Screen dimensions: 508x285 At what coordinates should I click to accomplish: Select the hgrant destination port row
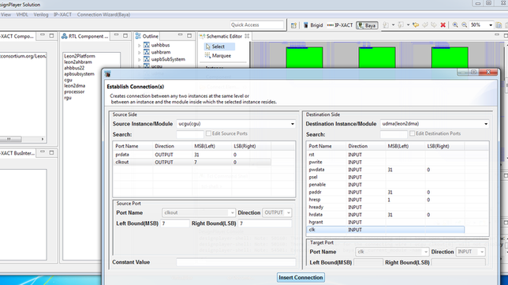pos(386,222)
